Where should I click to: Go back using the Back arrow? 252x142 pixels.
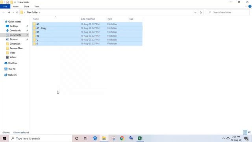[x=4, y=12]
